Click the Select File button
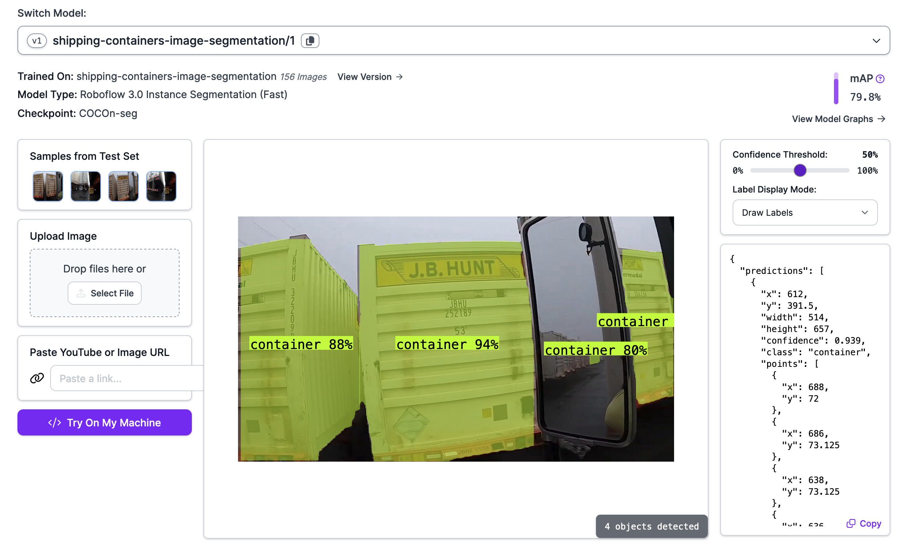Image resolution: width=907 pixels, height=547 pixels. (x=105, y=293)
